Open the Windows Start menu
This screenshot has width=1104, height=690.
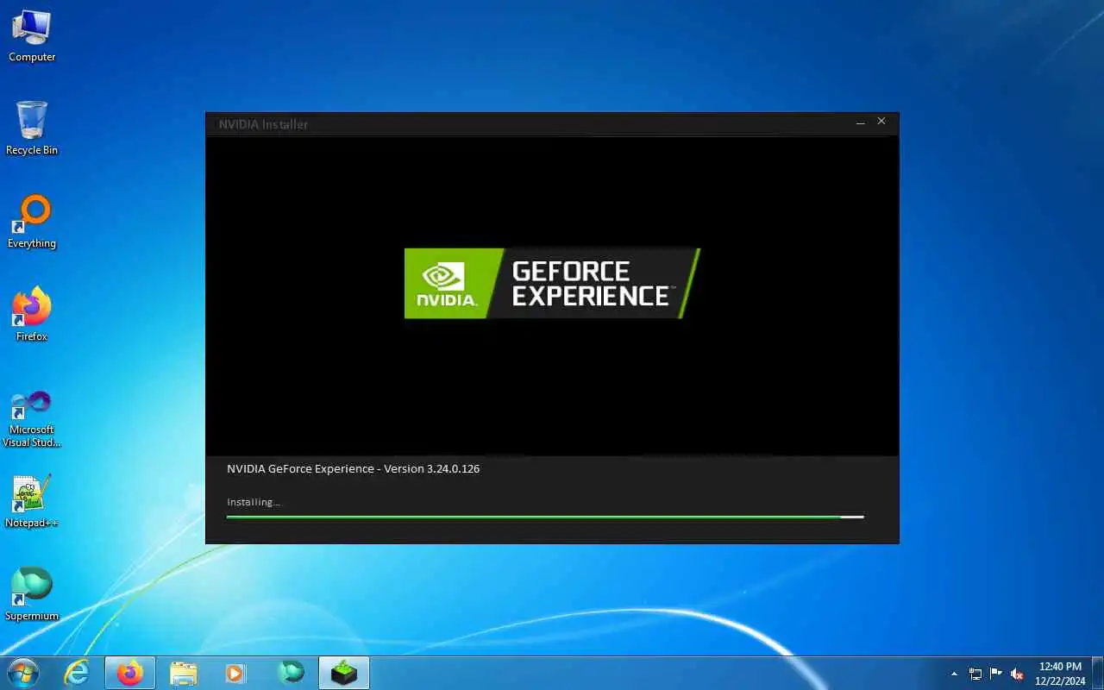22,673
